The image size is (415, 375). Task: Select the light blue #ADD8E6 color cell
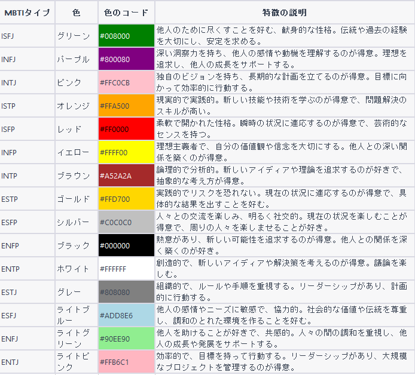coord(126,315)
